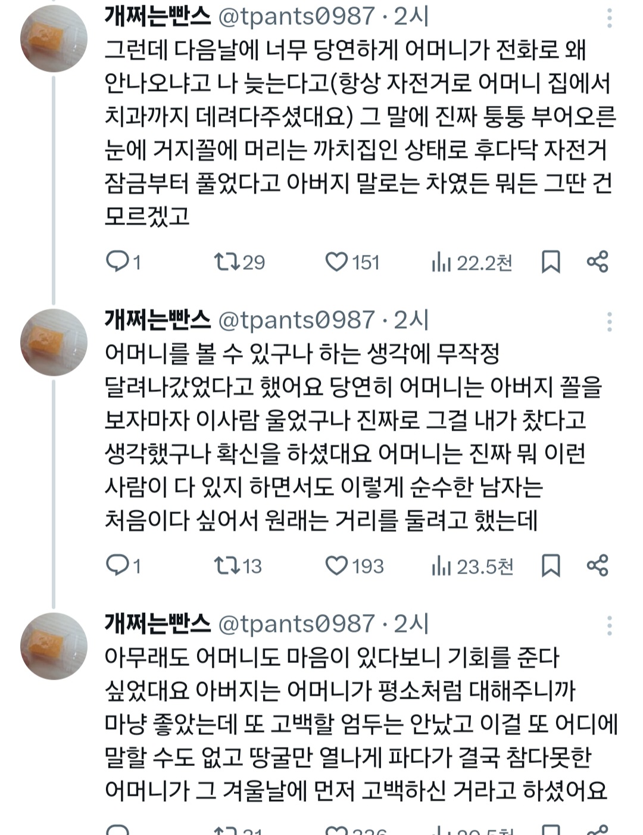643x835 pixels.
Task: Reply to the tweet with 151 likes
Action: [117, 261]
